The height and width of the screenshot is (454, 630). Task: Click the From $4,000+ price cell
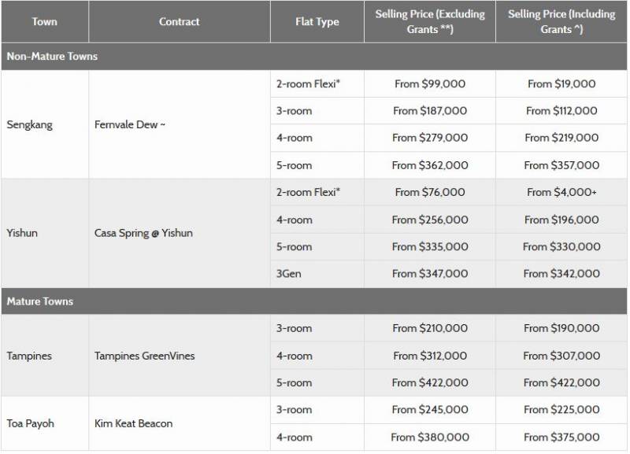point(561,192)
